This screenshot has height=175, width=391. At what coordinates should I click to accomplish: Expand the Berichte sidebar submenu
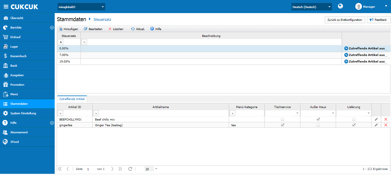coord(52,27)
